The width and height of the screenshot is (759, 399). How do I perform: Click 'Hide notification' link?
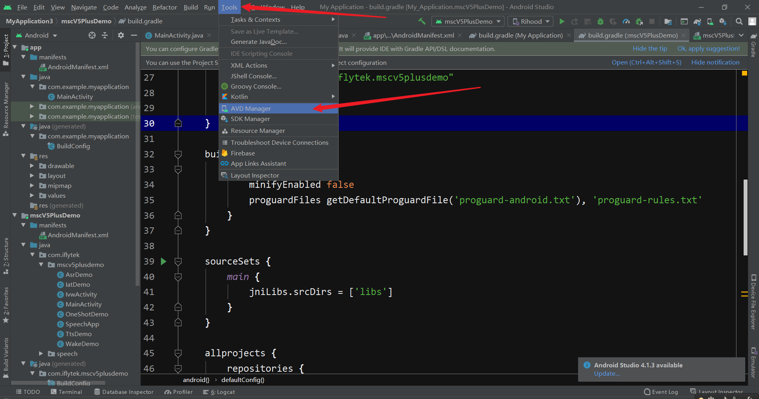pos(715,62)
